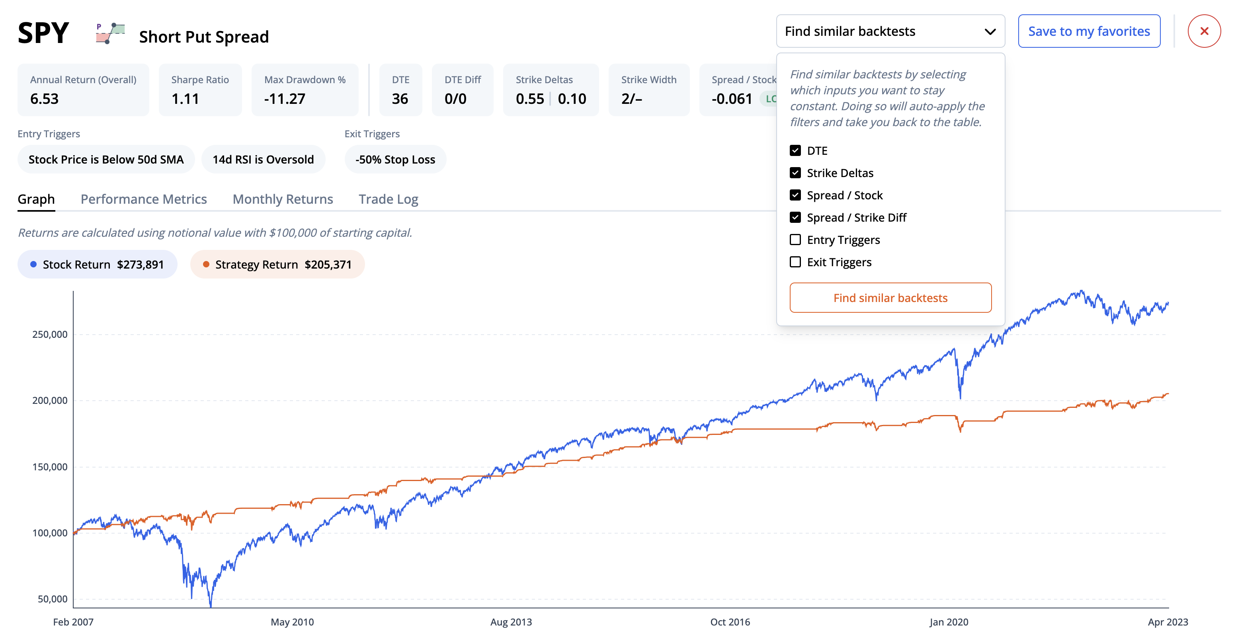Viewport: 1234px width, 643px height.
Task: Switch to the Performance Metrics tab
Action: [143, 199]
